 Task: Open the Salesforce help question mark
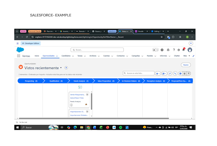point(174,50)
